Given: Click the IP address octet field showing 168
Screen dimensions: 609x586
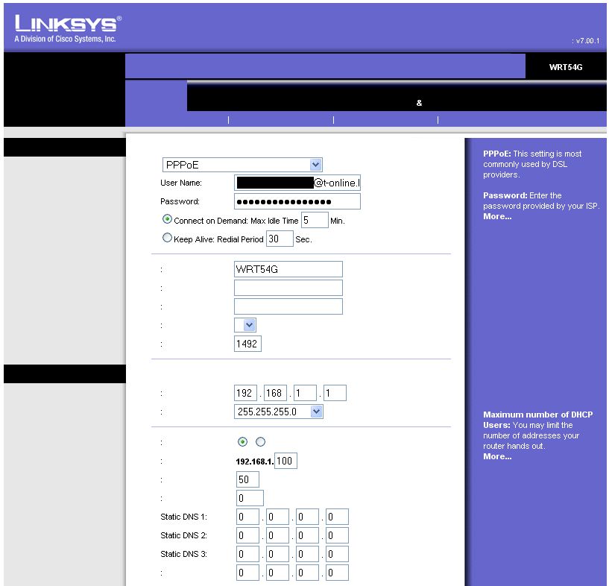Looking at the screenshot, I should pos(275,393).
